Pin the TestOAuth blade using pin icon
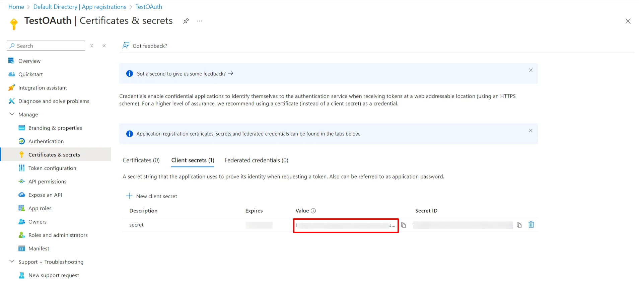The height and width of the screenshot is (283, 639). click(x=186, y=21)
